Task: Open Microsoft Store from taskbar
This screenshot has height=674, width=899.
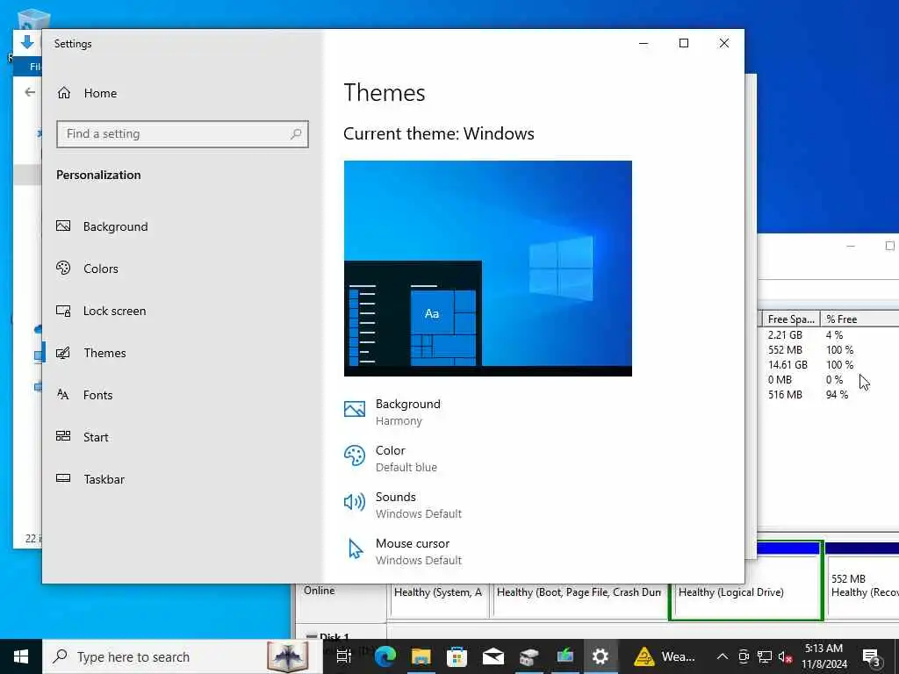Action: coord(457,656)
